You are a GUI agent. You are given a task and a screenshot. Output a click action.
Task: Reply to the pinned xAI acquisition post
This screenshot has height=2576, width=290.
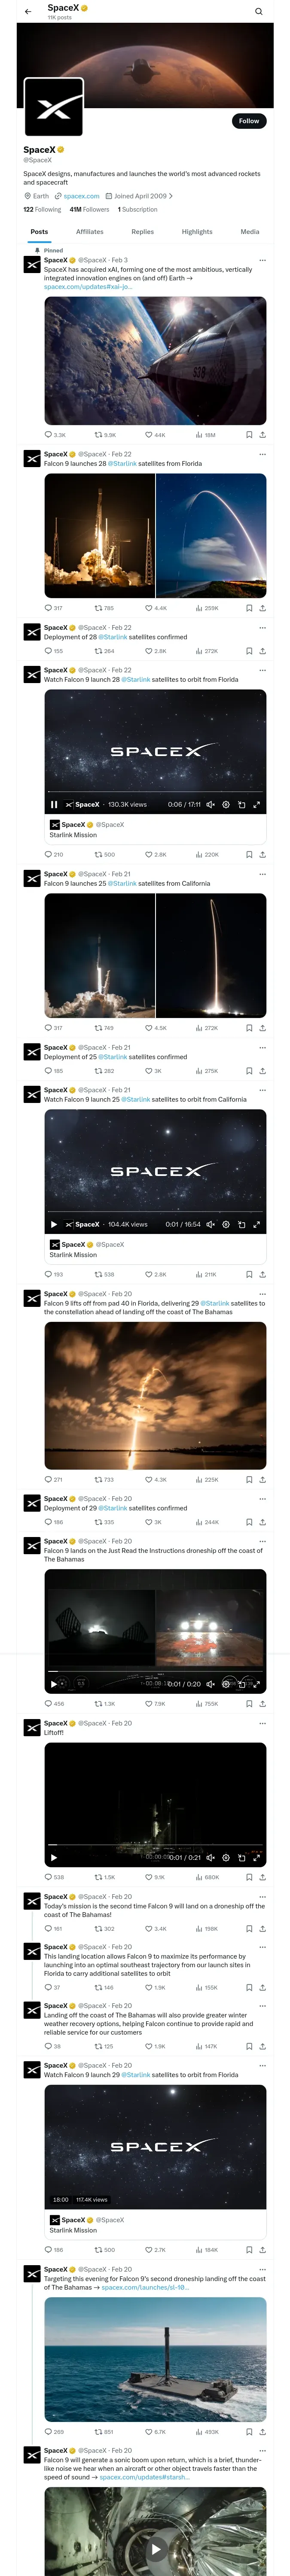coord(49,435)
